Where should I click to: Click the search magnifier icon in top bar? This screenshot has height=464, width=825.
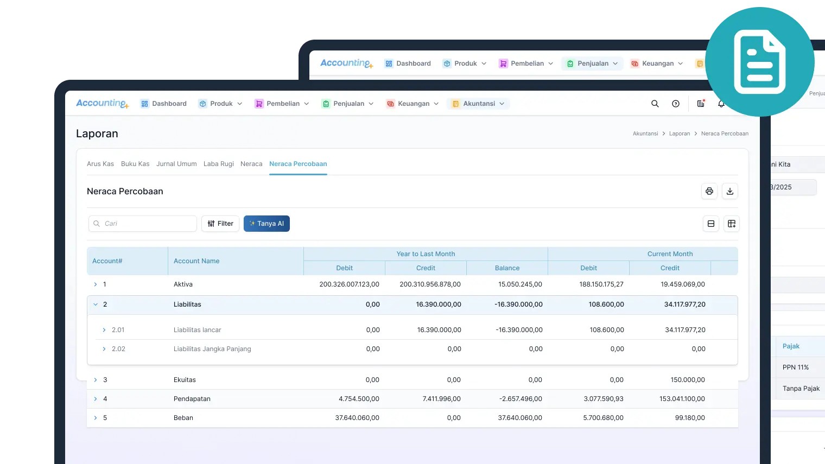click(655, 104)
